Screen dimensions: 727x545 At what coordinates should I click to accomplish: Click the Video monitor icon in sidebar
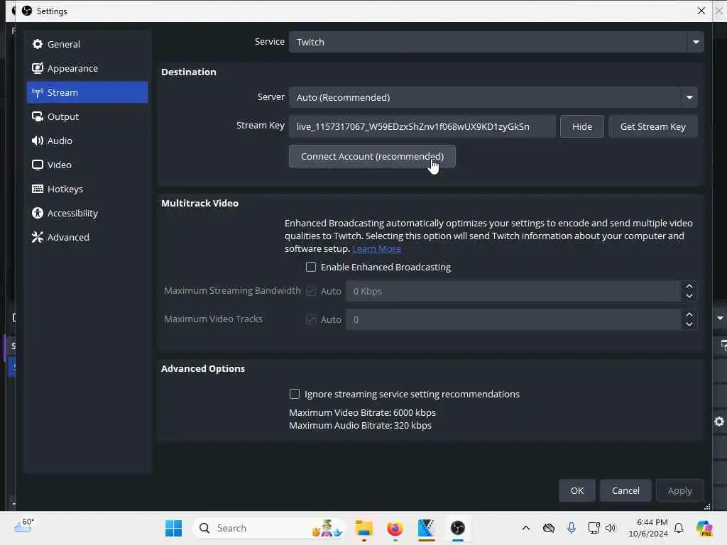coord(38,165)
